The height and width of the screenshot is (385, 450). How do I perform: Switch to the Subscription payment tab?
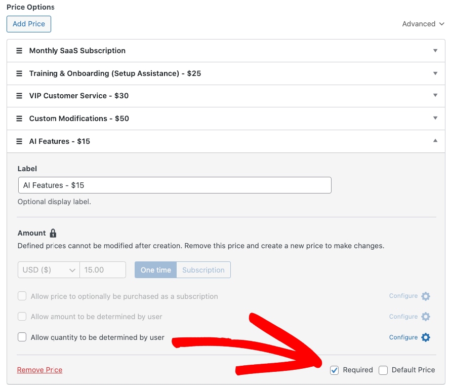point(203,270)
